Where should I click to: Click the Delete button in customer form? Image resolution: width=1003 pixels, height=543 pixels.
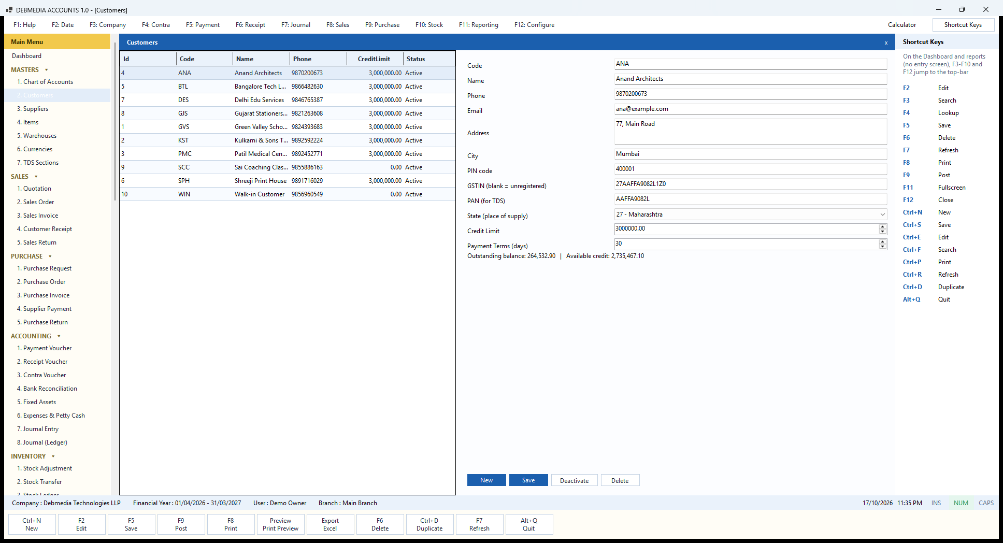620,480
